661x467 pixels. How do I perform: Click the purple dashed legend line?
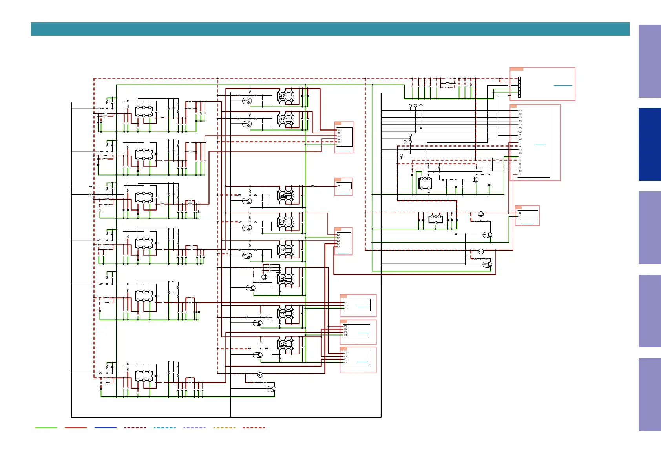pos(194,427)
